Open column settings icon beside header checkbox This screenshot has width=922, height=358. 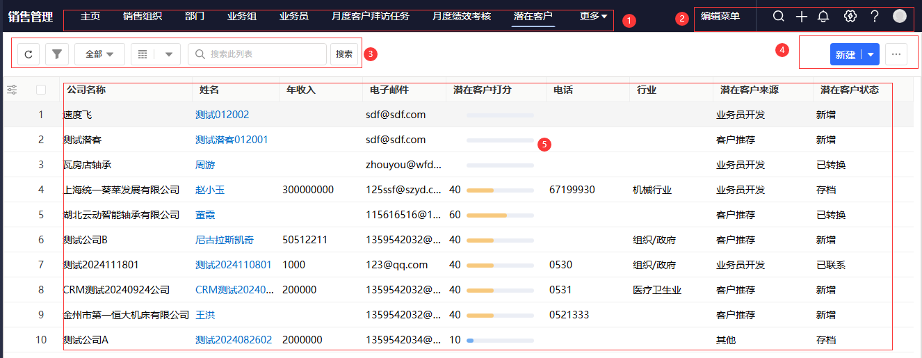tap(12, 90)
